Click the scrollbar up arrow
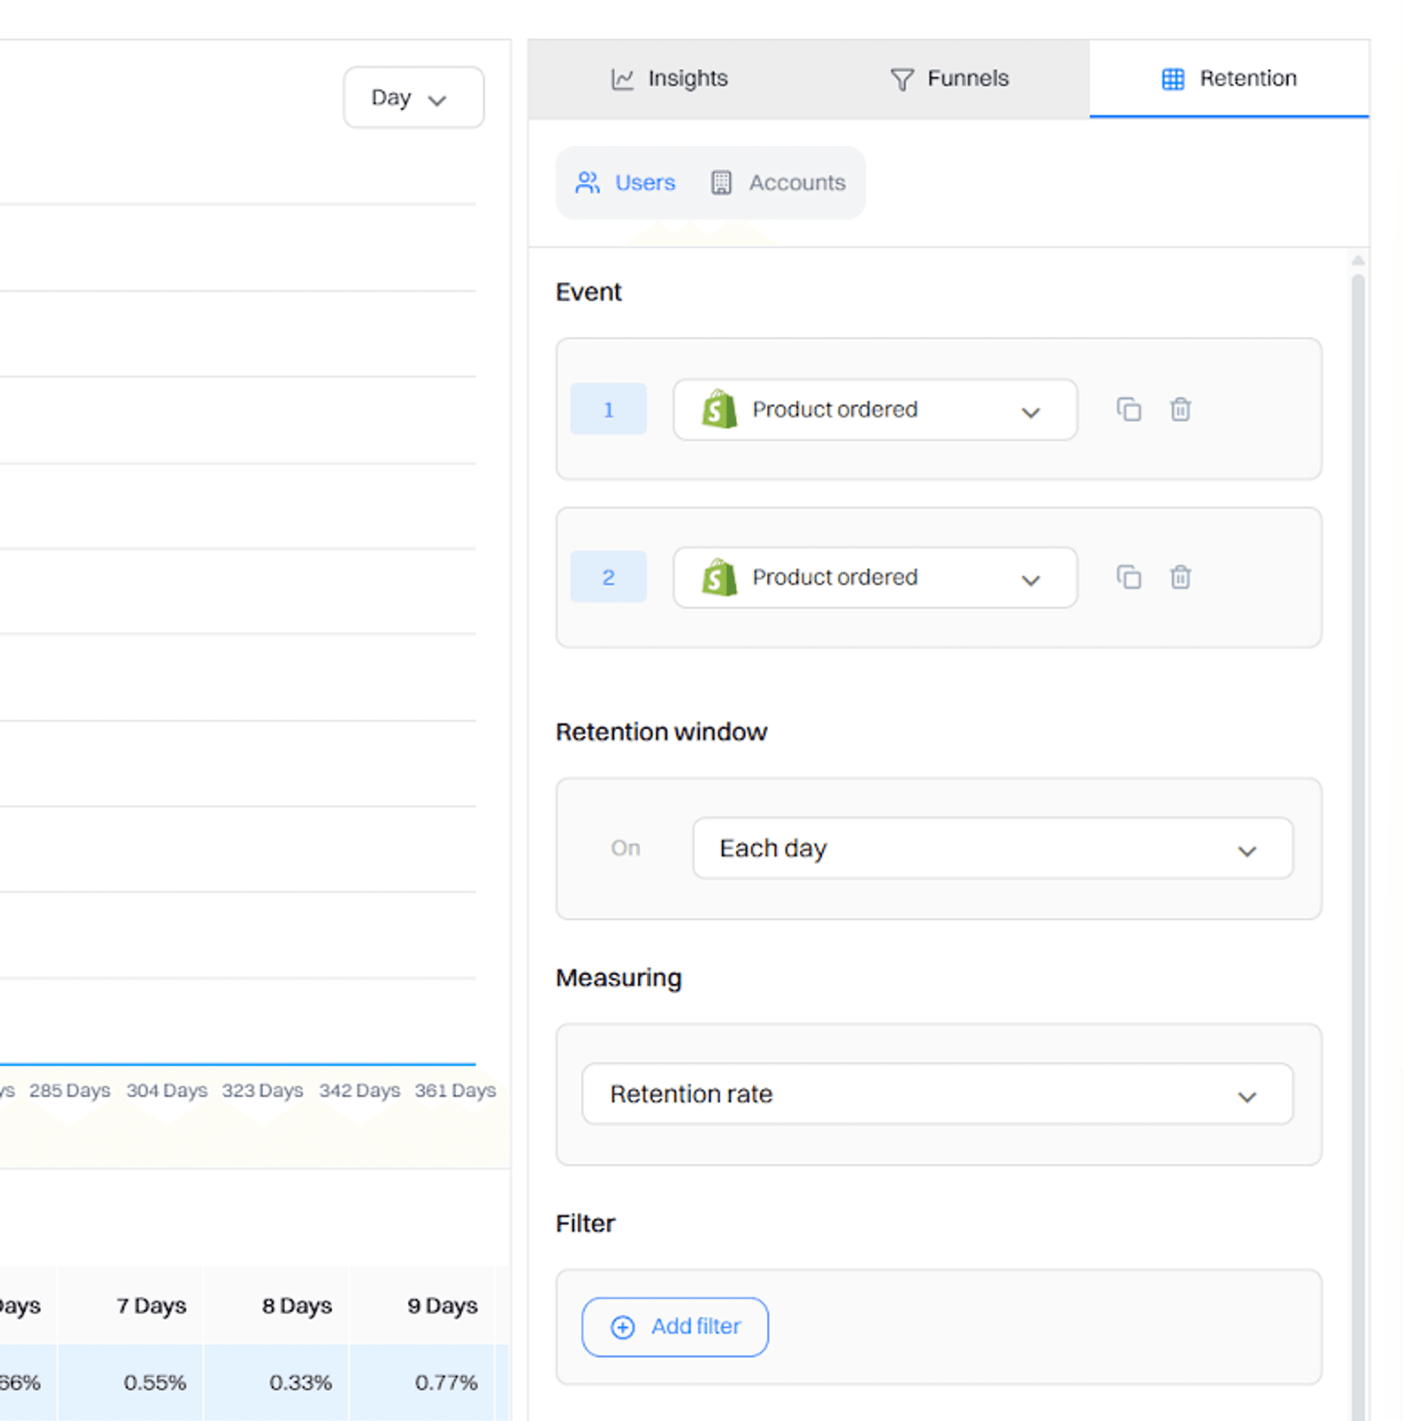 point(1358,260)
